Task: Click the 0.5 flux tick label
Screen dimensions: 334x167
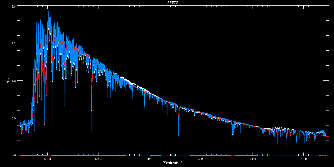Action: 13,118
